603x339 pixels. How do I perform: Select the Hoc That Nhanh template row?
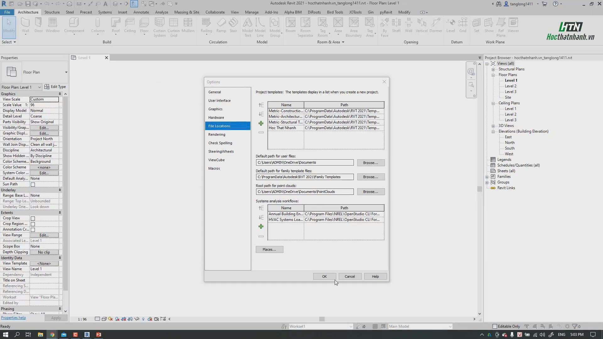click(326, 128)
